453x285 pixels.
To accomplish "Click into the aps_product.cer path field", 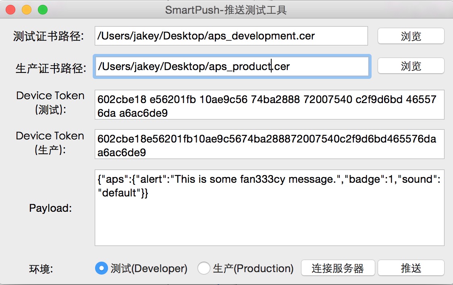I will [231, 66].
